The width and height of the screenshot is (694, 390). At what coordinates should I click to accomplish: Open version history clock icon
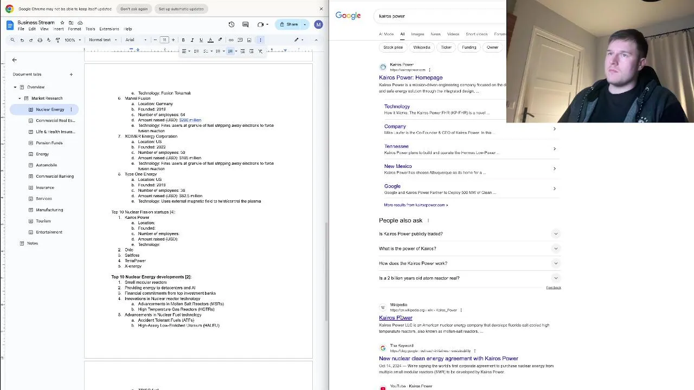(232, 24)
